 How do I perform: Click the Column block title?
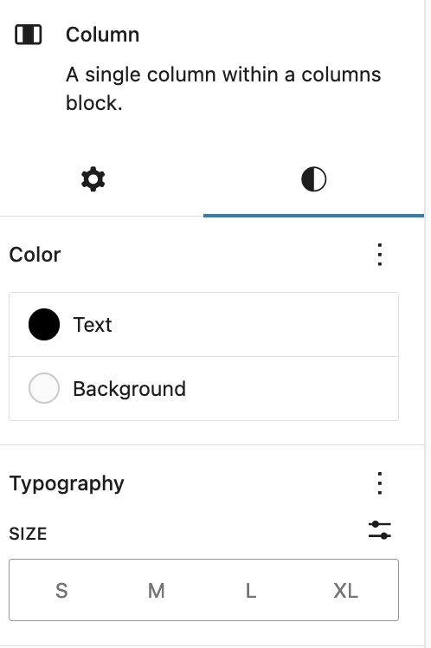[102, 35]
